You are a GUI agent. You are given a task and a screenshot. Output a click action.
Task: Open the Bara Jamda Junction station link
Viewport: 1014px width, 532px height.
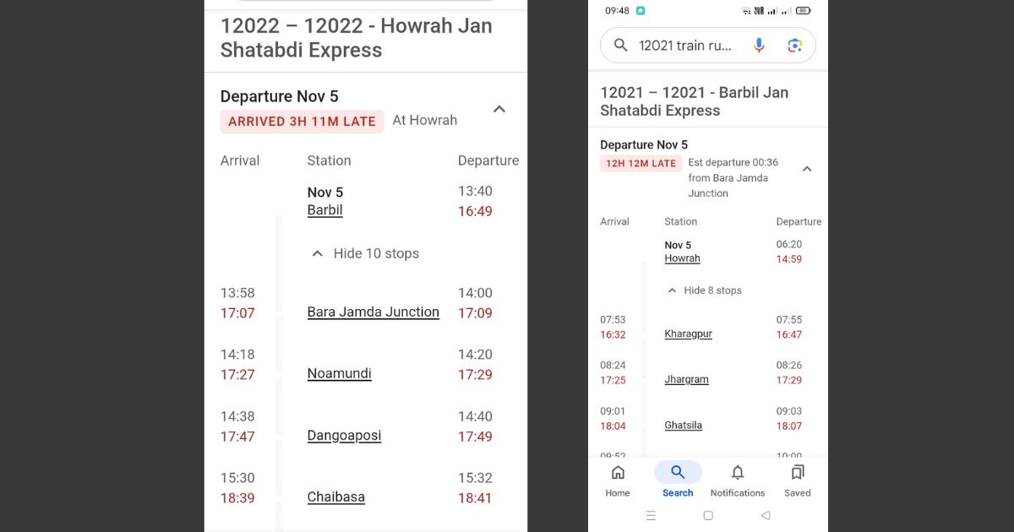(373, 312)
